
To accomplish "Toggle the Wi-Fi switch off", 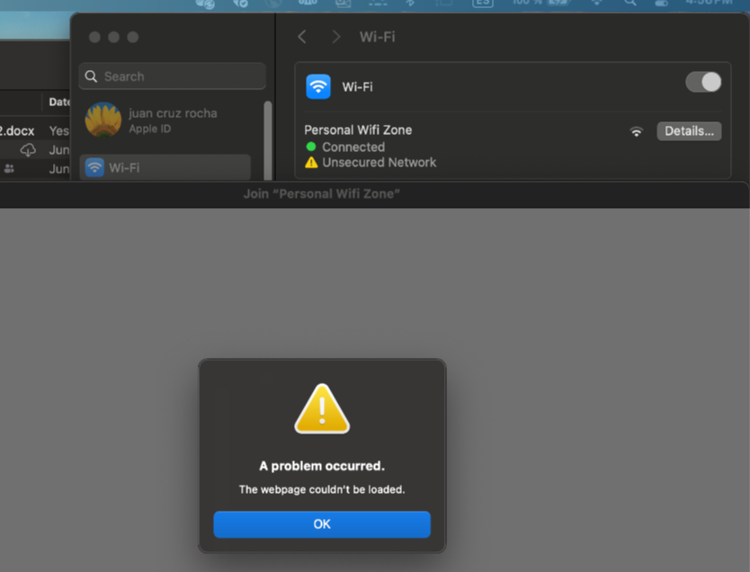I will coord(703,82).
